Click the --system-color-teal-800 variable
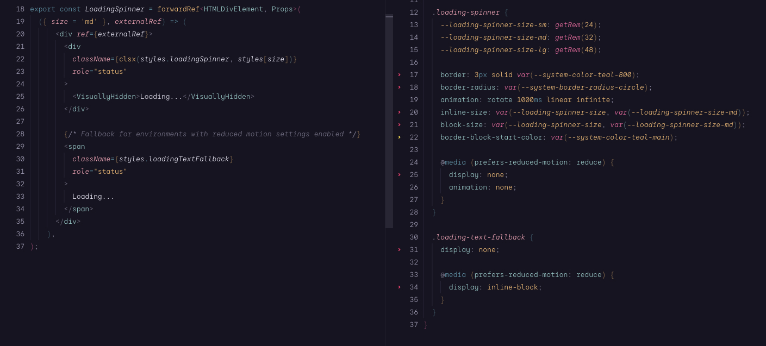The width and height of the screenshot is (766, 346). [x=583, y=74]
